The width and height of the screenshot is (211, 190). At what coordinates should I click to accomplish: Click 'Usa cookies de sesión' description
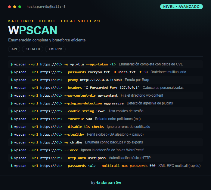(x=126, y=111)
